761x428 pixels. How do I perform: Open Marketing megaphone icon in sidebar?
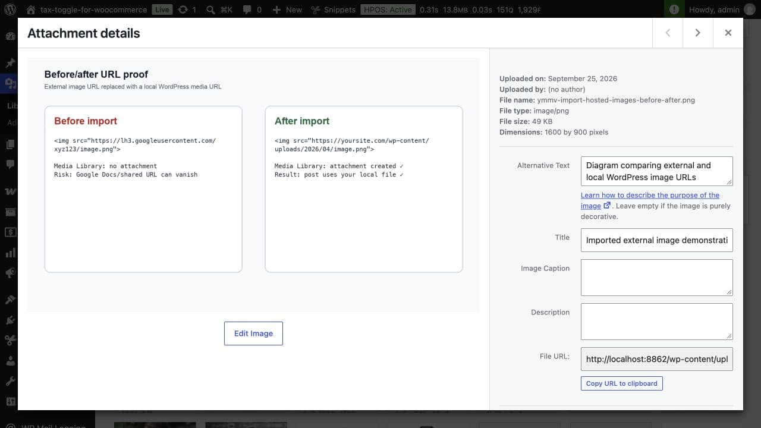[x=10, y=272]
